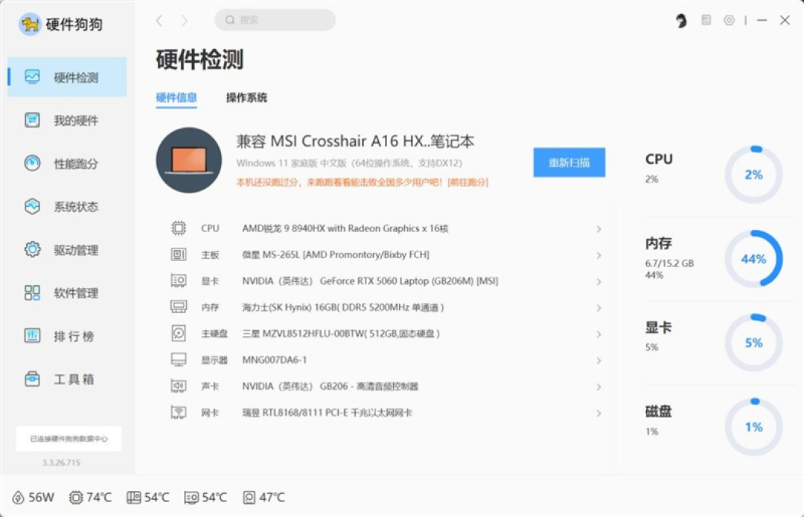This screenshot has height=517, width=804.
Task: Open 软件管理 in the sidebar
Action: point(67,292)
